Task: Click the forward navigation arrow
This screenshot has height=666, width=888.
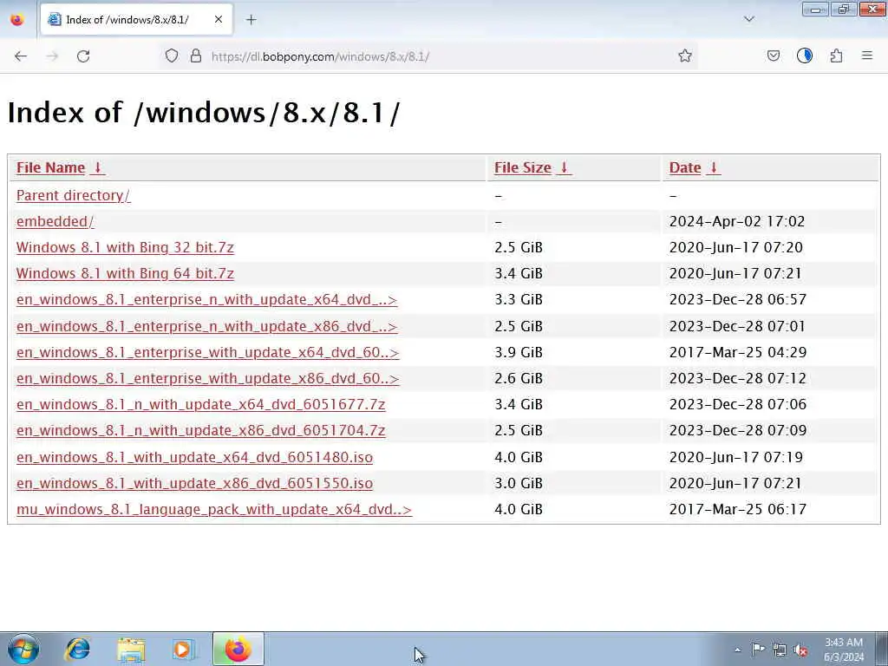Action: (x=52, y=56)
